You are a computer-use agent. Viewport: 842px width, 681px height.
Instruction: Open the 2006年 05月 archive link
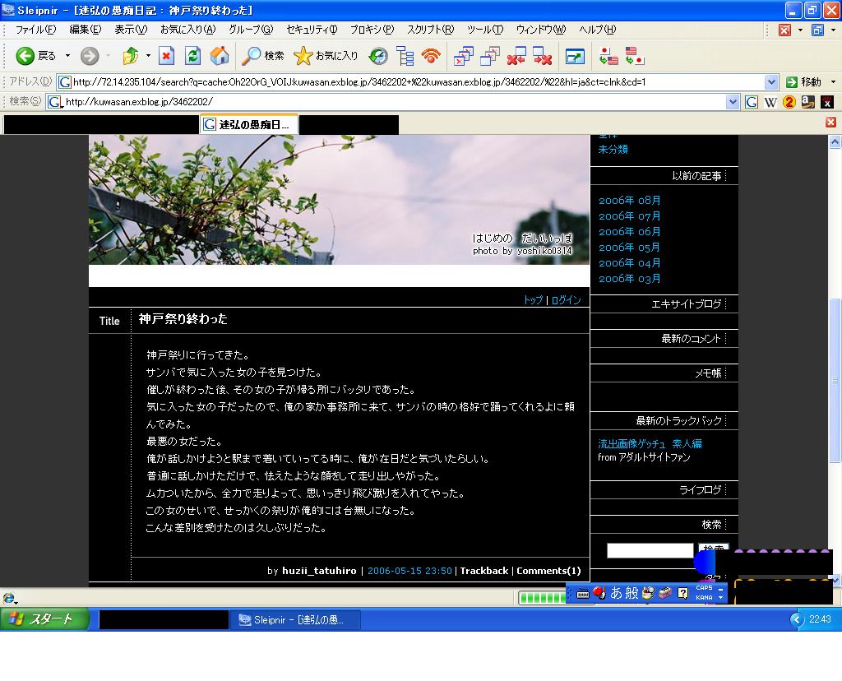pos(629,248)
